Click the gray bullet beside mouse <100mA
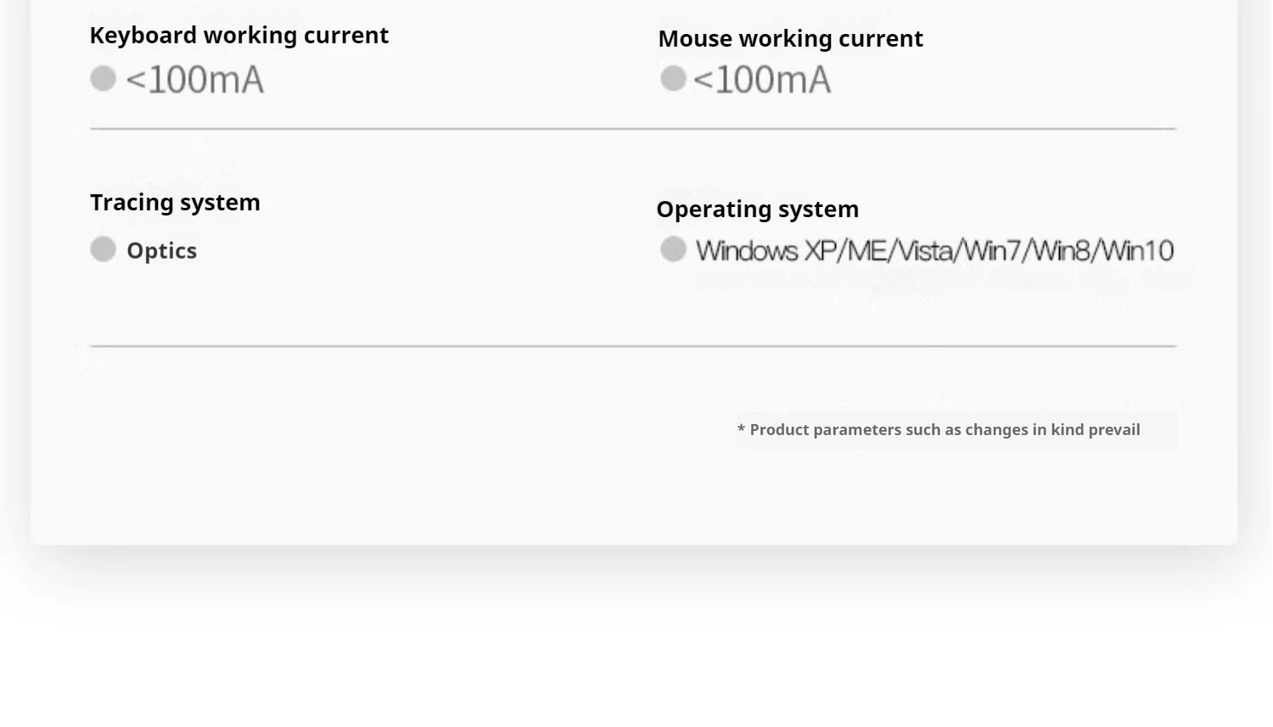The height and width of the screenshot is (727, 1273). click(673, 79)
